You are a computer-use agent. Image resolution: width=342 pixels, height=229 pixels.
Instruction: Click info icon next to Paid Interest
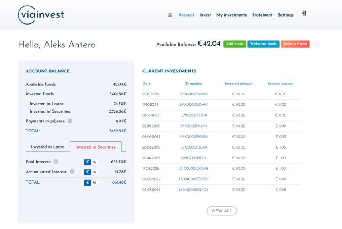click(56, 162)
